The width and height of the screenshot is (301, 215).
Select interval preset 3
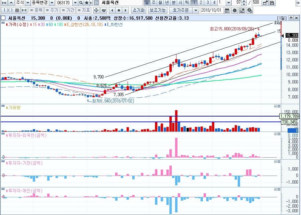click(x=208, y=3)
